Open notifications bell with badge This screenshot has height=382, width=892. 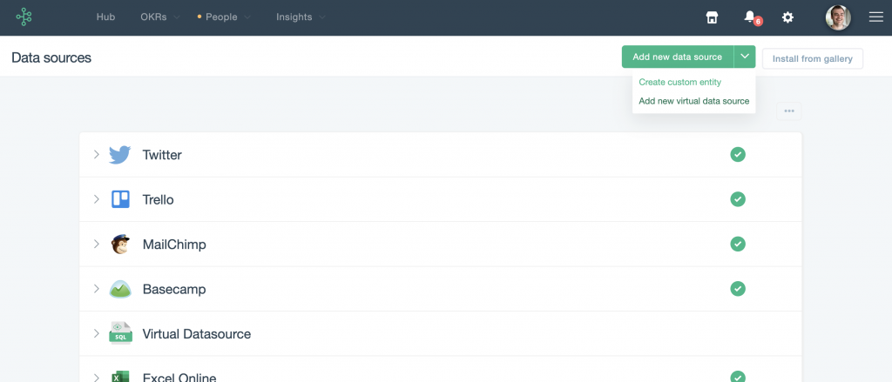(752, 17)
